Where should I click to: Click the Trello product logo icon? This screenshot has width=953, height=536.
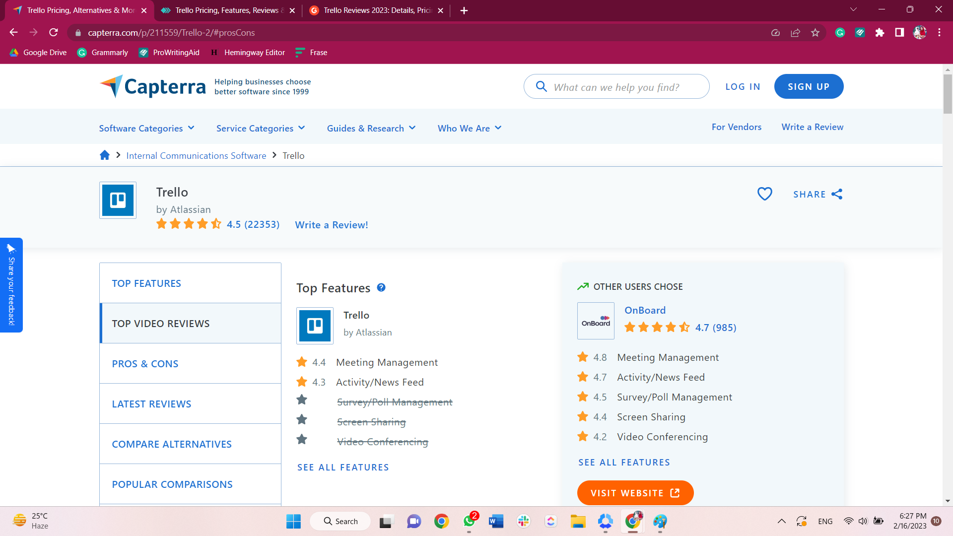point(117,200)
